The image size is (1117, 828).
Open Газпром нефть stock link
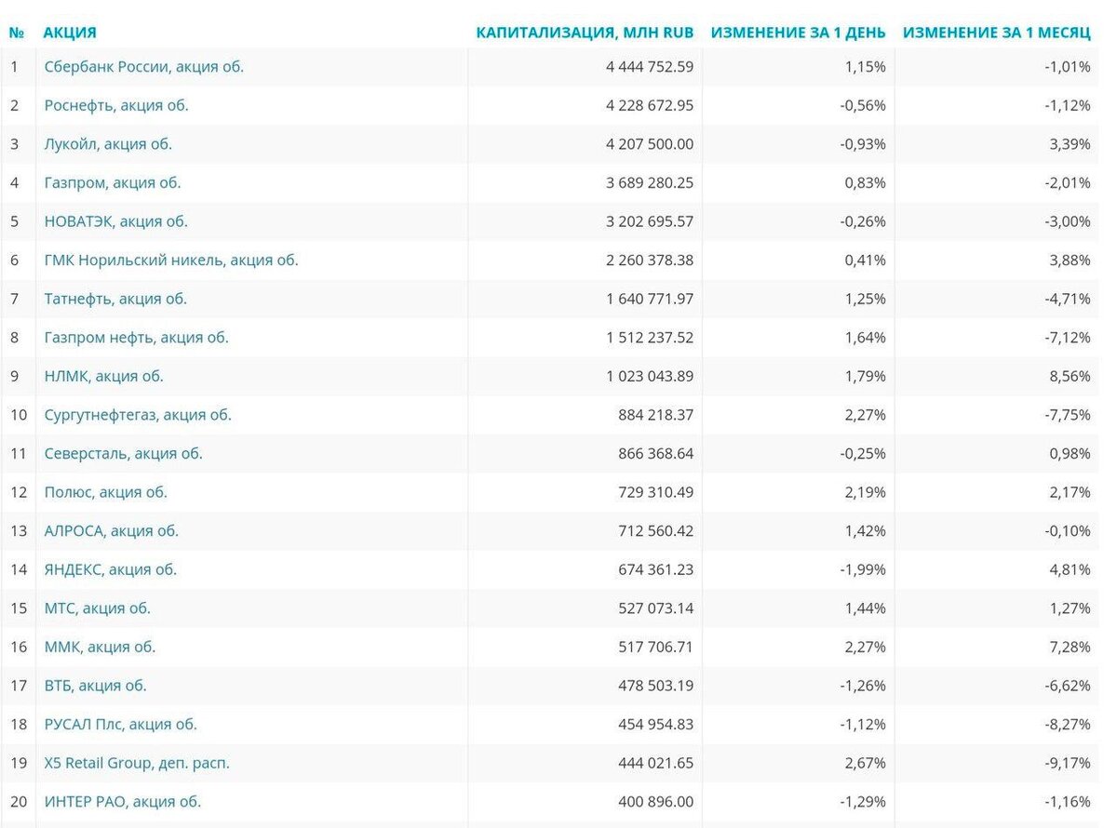137,338
